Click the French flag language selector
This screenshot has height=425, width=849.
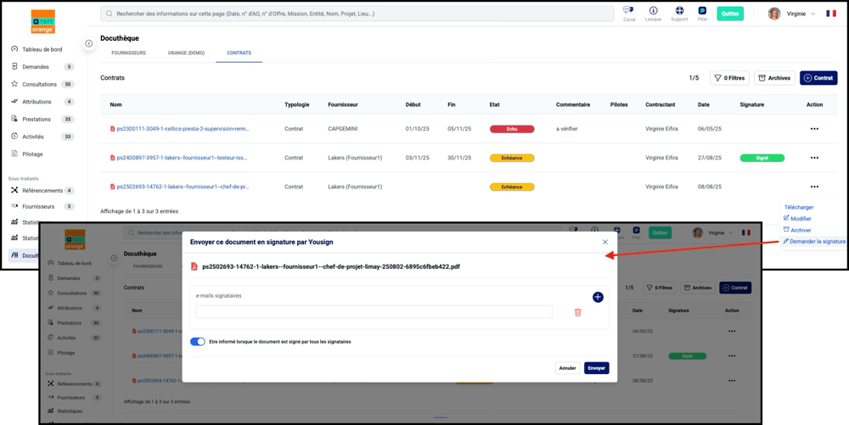831,14
